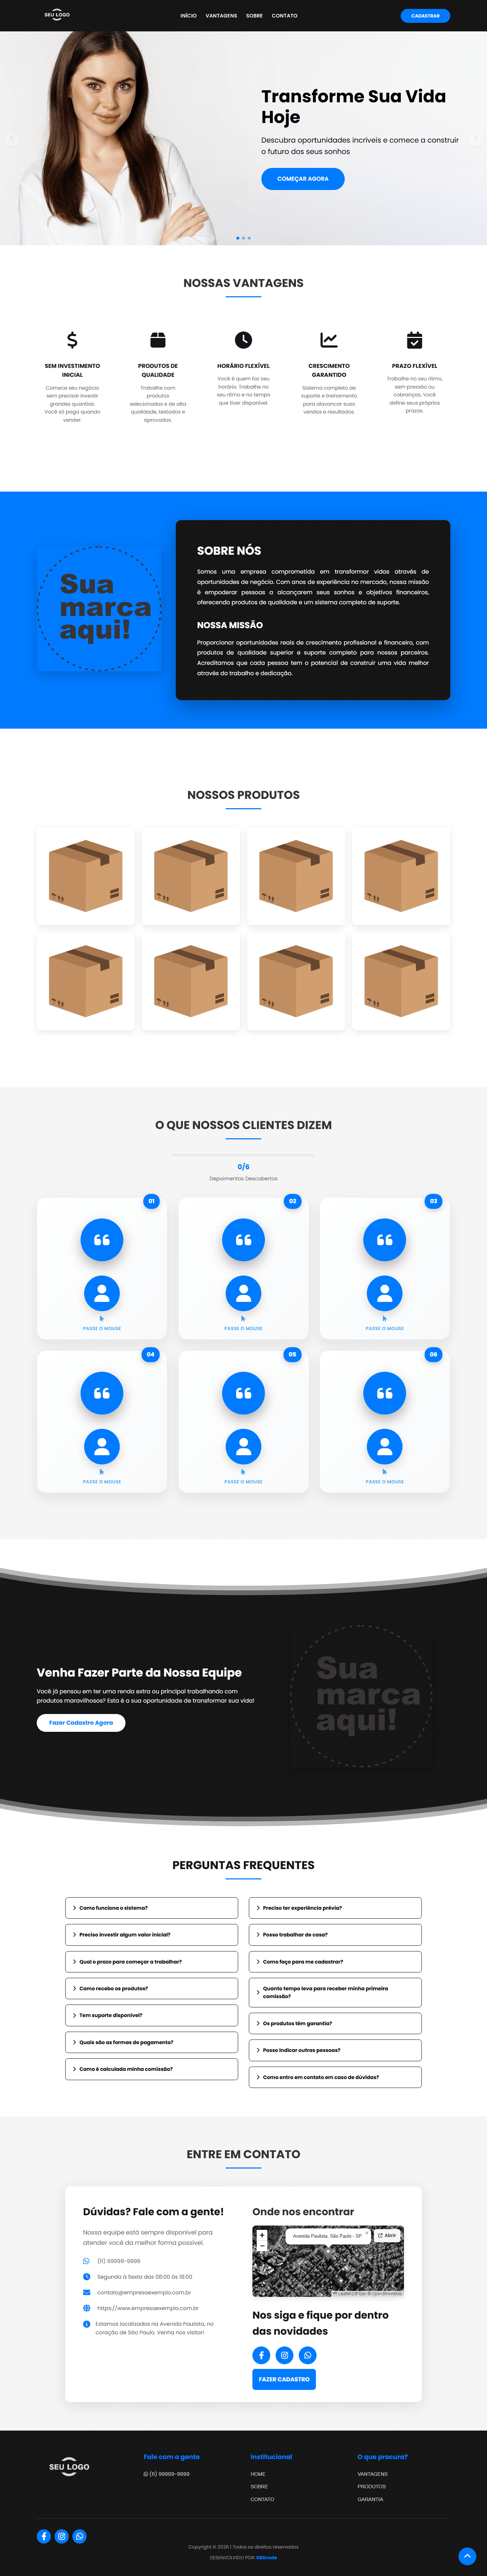The height and width of the screenshot is (2576, 487).
Task: Open Instagram from the contact section icons
Action: pyautogui.click(x=284, y=2355)
